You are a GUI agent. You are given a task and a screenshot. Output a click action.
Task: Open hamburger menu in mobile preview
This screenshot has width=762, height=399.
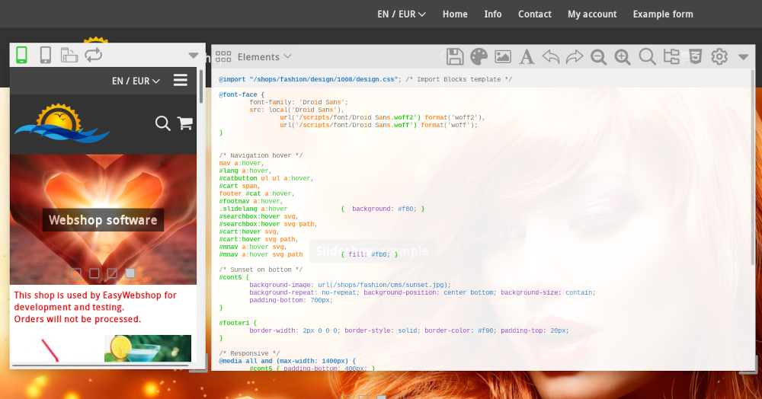pos(181,81)
